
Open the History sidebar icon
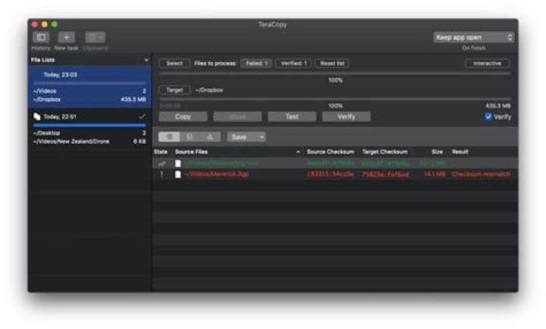click(41, 37)
